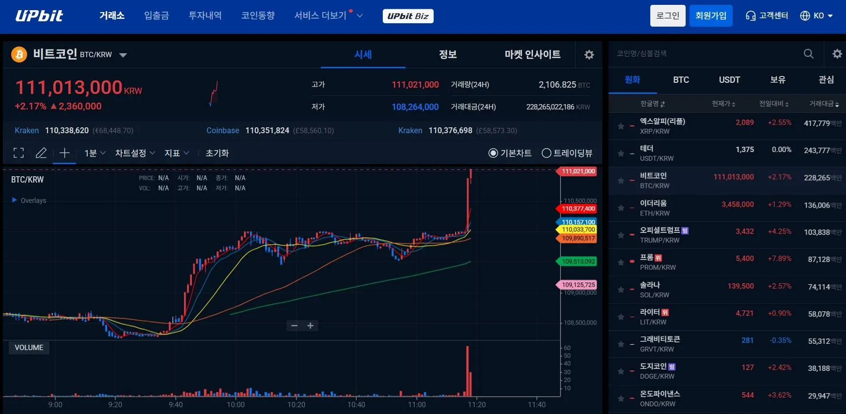This screenshot has height=414, width=846.
Task: Open the BTC/KRW market selector dropdown
Action: click(123, 55)
